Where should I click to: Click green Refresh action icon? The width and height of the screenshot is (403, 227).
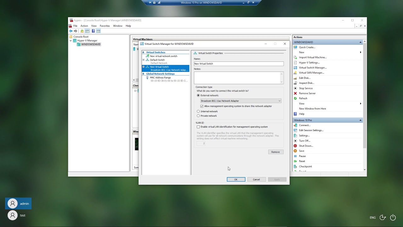point(295,98)
